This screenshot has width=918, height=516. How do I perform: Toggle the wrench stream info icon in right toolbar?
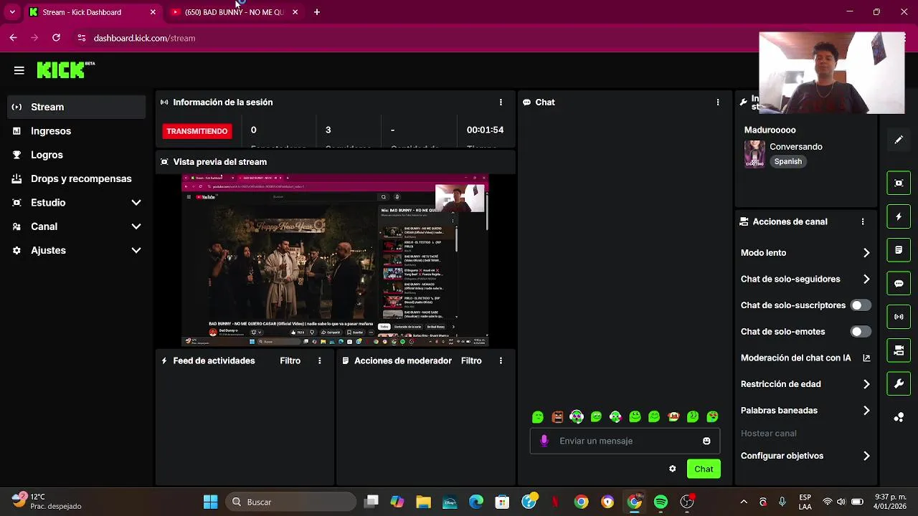899,384
